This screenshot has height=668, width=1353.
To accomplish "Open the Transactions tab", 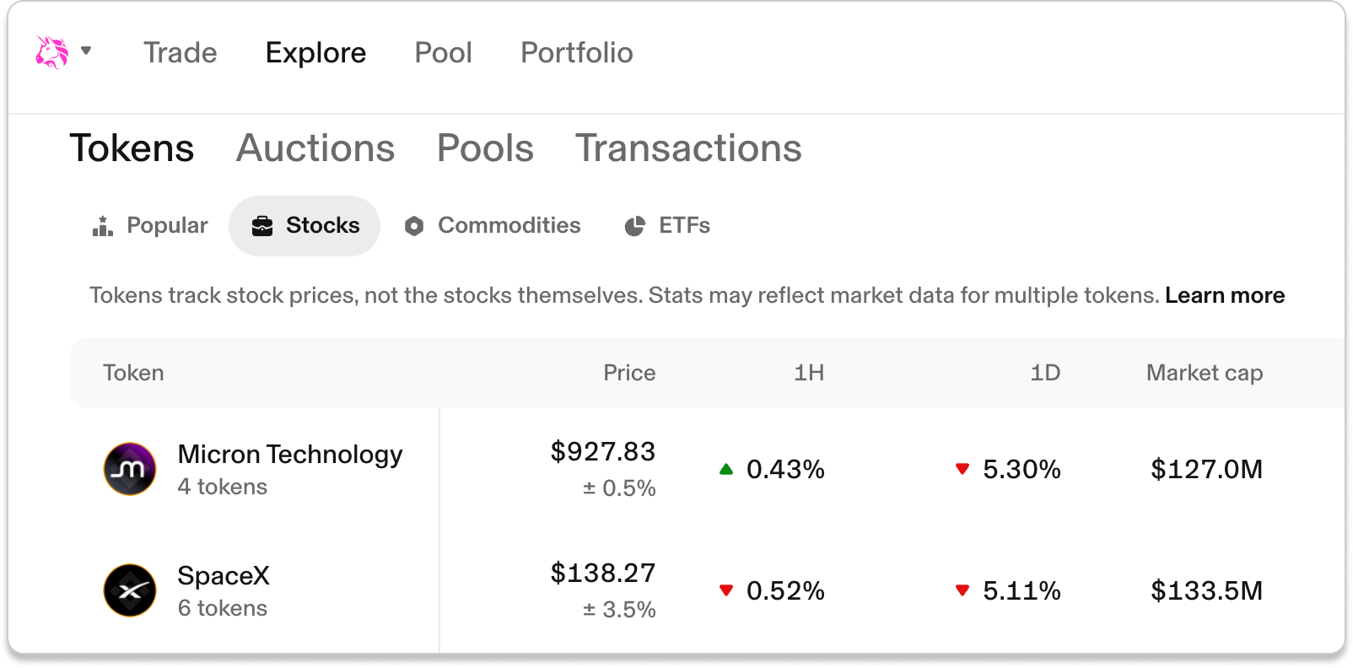I will (688, 148).
